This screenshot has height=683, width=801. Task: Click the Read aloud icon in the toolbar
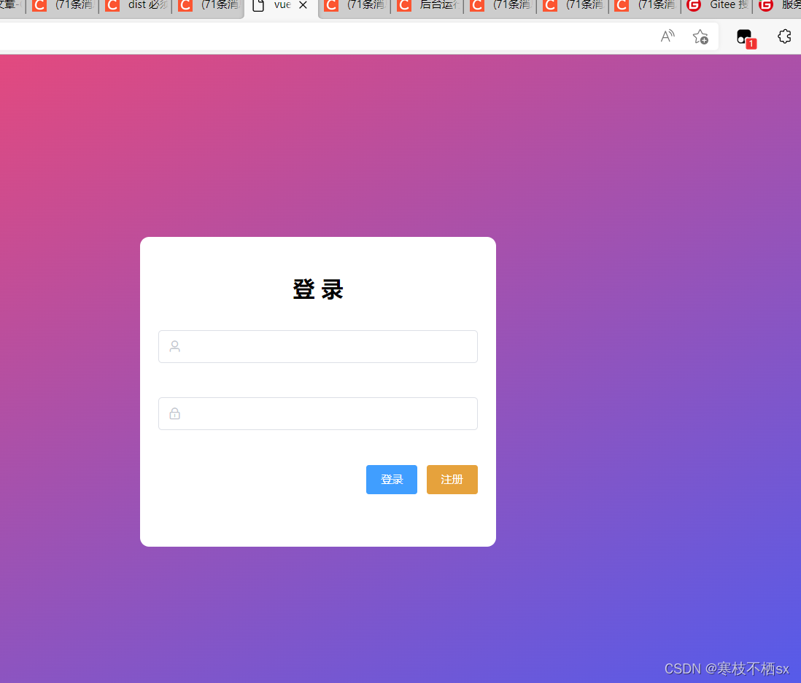pos(667,36)
